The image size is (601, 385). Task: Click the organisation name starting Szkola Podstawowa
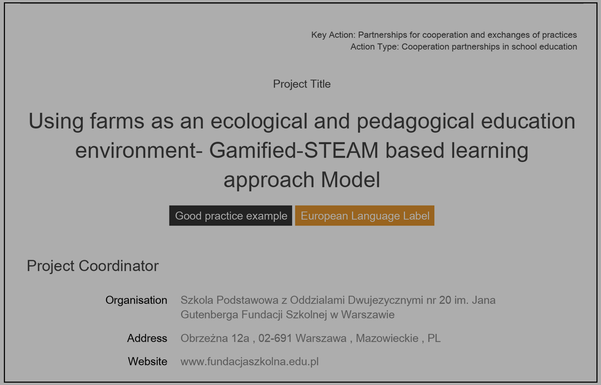[x=338, y=300]
